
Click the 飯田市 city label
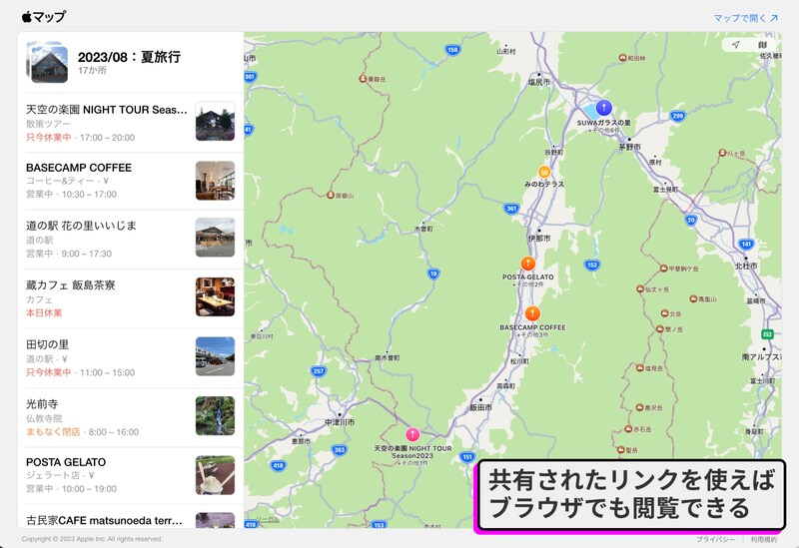click(480, 407)
